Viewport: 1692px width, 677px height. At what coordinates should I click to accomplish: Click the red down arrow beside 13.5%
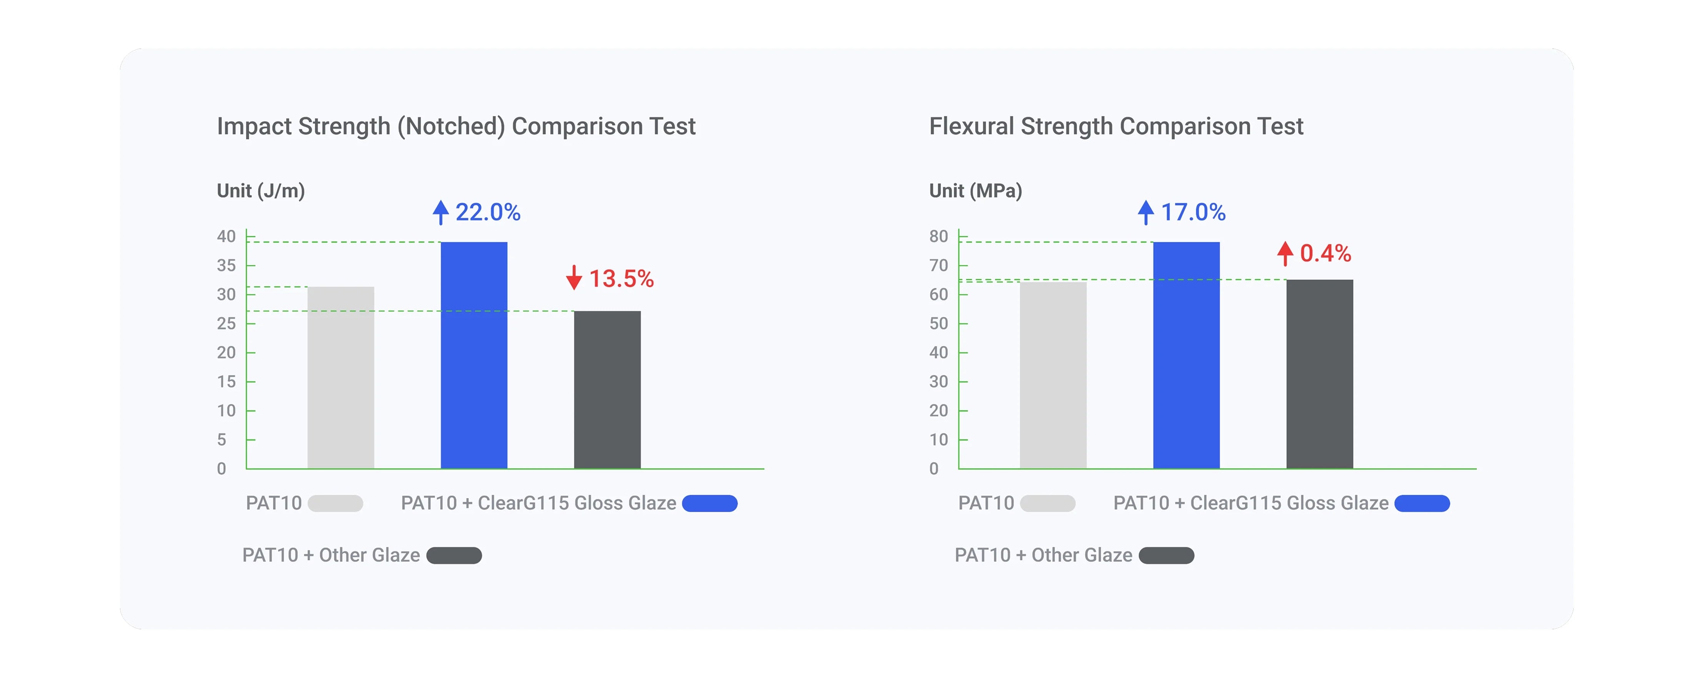click(574, 278)
